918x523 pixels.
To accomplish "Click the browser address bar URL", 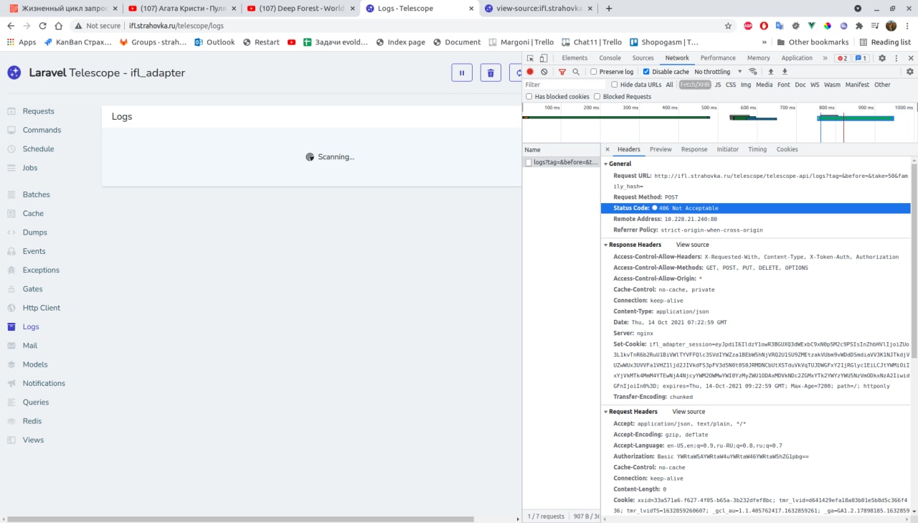I will tap(176, 26).
